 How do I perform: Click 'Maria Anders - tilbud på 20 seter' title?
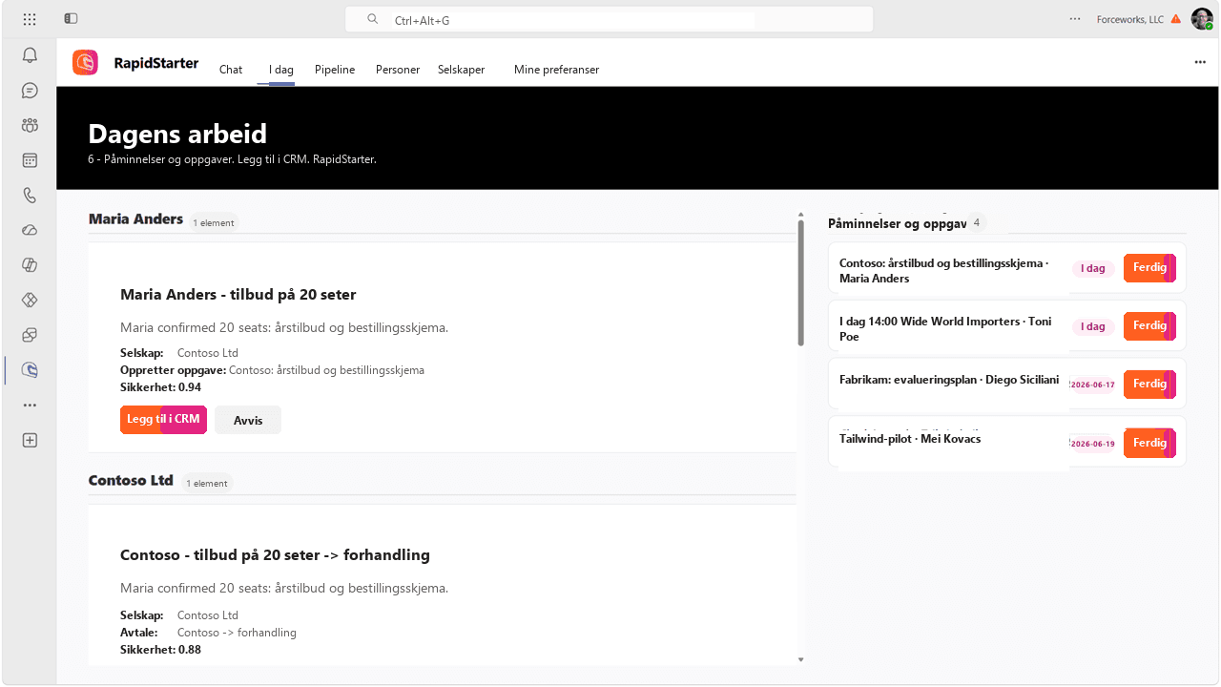tap(238, 295)
